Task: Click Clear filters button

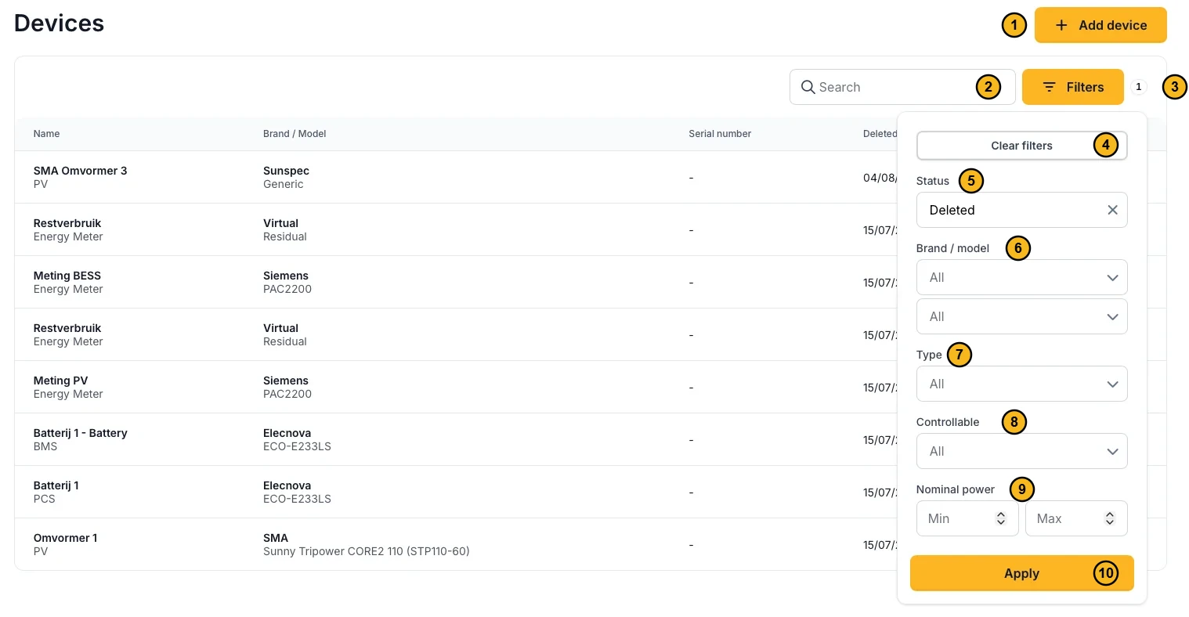Action: (1021, 146)
